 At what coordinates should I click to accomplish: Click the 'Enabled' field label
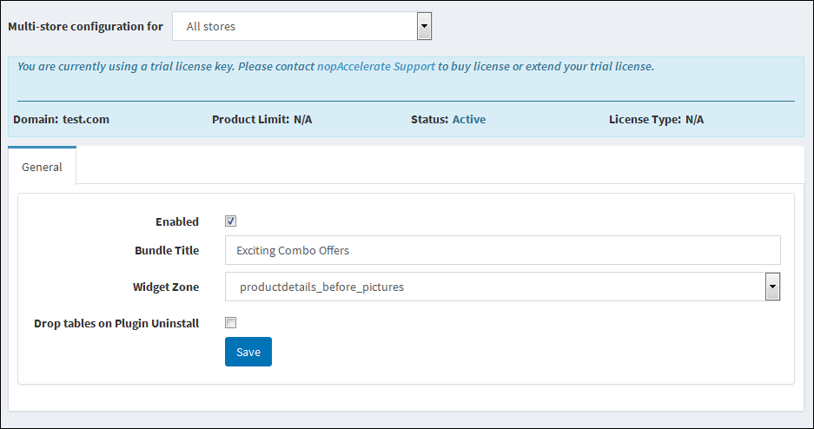(177, 221)
